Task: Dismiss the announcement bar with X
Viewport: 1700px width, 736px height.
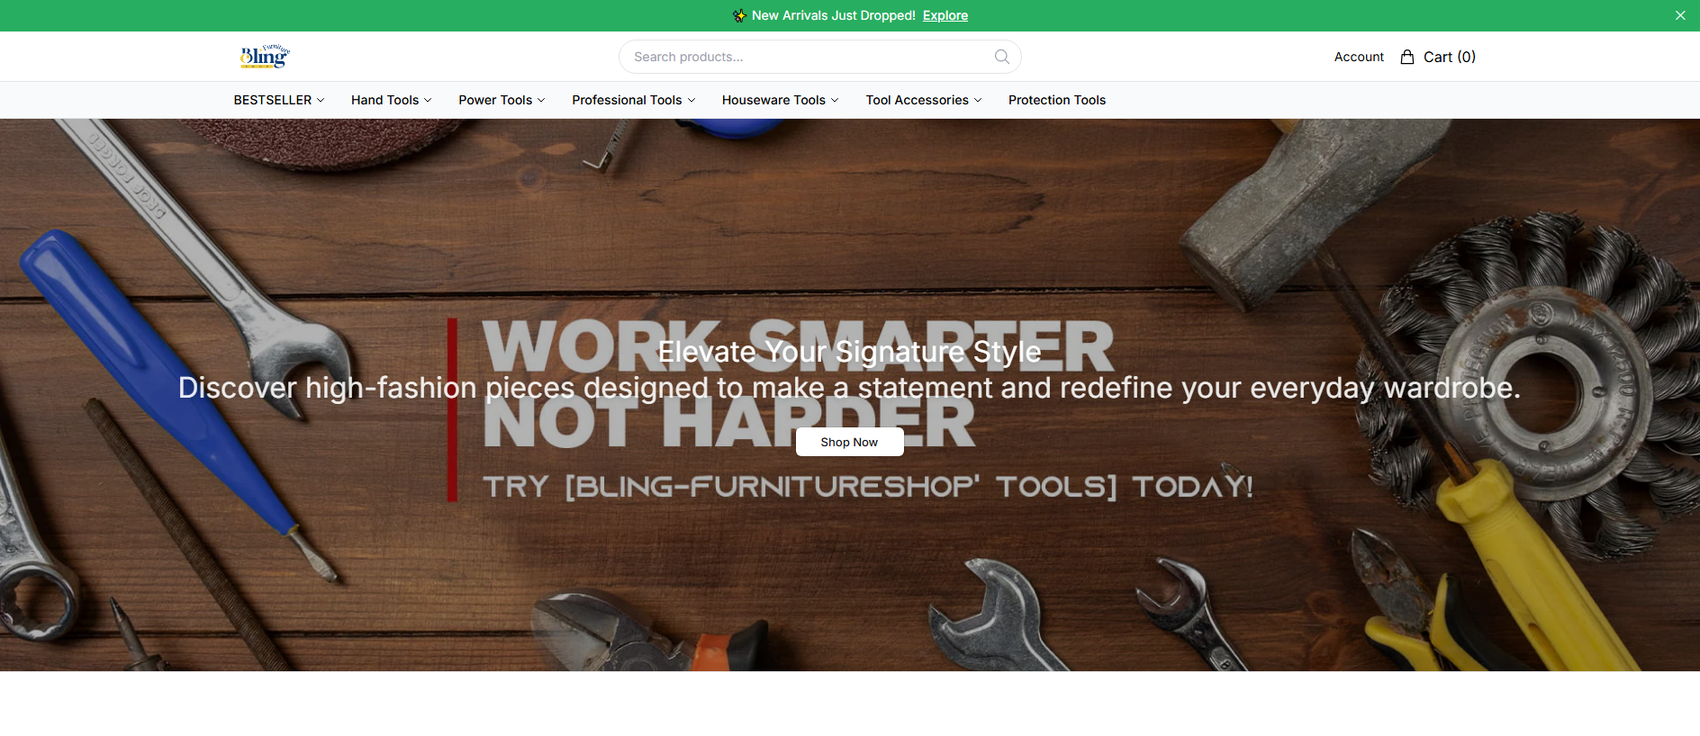Action: [1680, 15]
